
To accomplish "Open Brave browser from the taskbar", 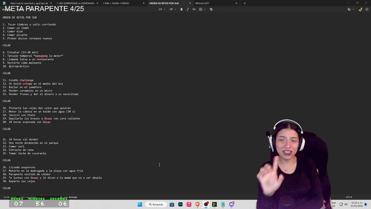I will (197, 204).
